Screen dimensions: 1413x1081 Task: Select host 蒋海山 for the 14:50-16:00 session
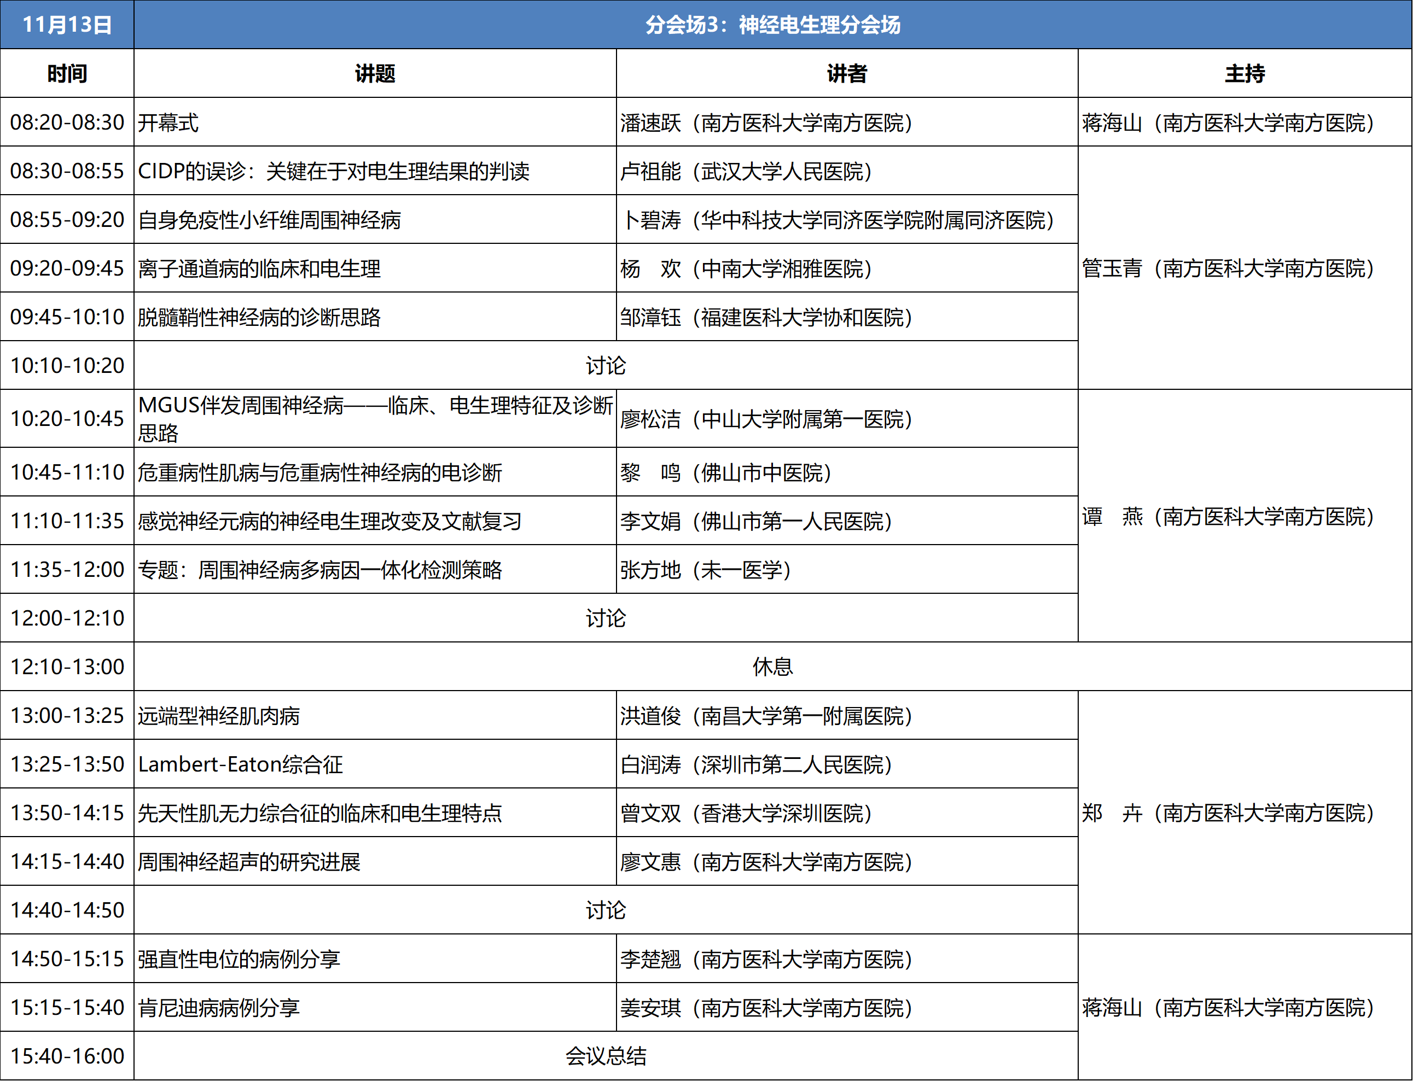[x=1245, y=1007]
